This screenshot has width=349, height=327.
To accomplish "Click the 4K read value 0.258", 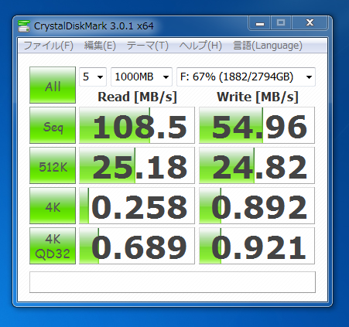I will coord(137,206).
